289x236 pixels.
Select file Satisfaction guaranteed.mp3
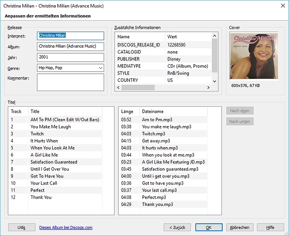click(170, 169)
